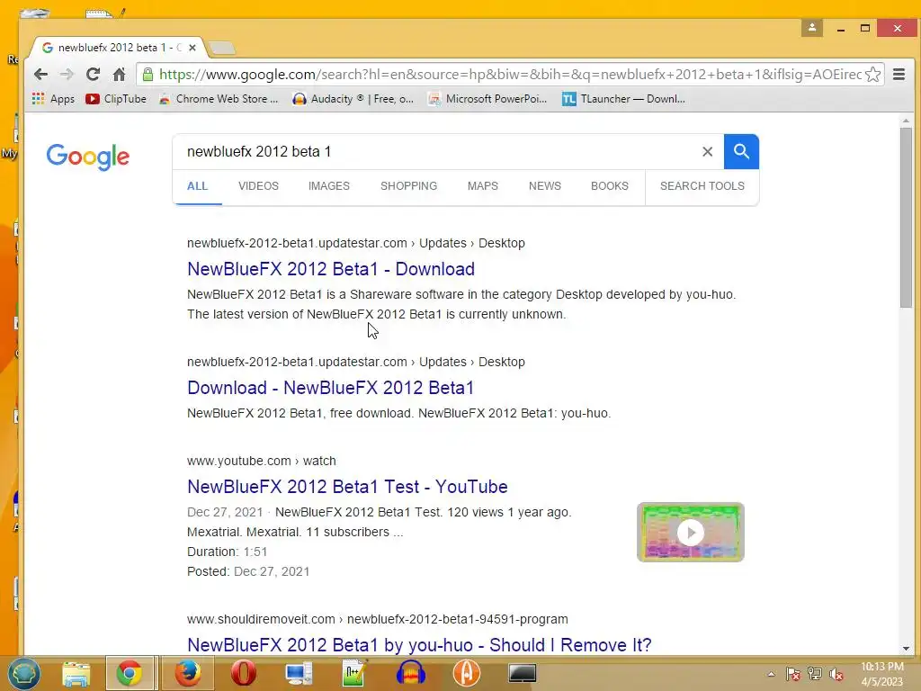The height and width of the screenshot is (691, 921).
Task: Show hidden system tray icons
Action: tap(771, 674)
